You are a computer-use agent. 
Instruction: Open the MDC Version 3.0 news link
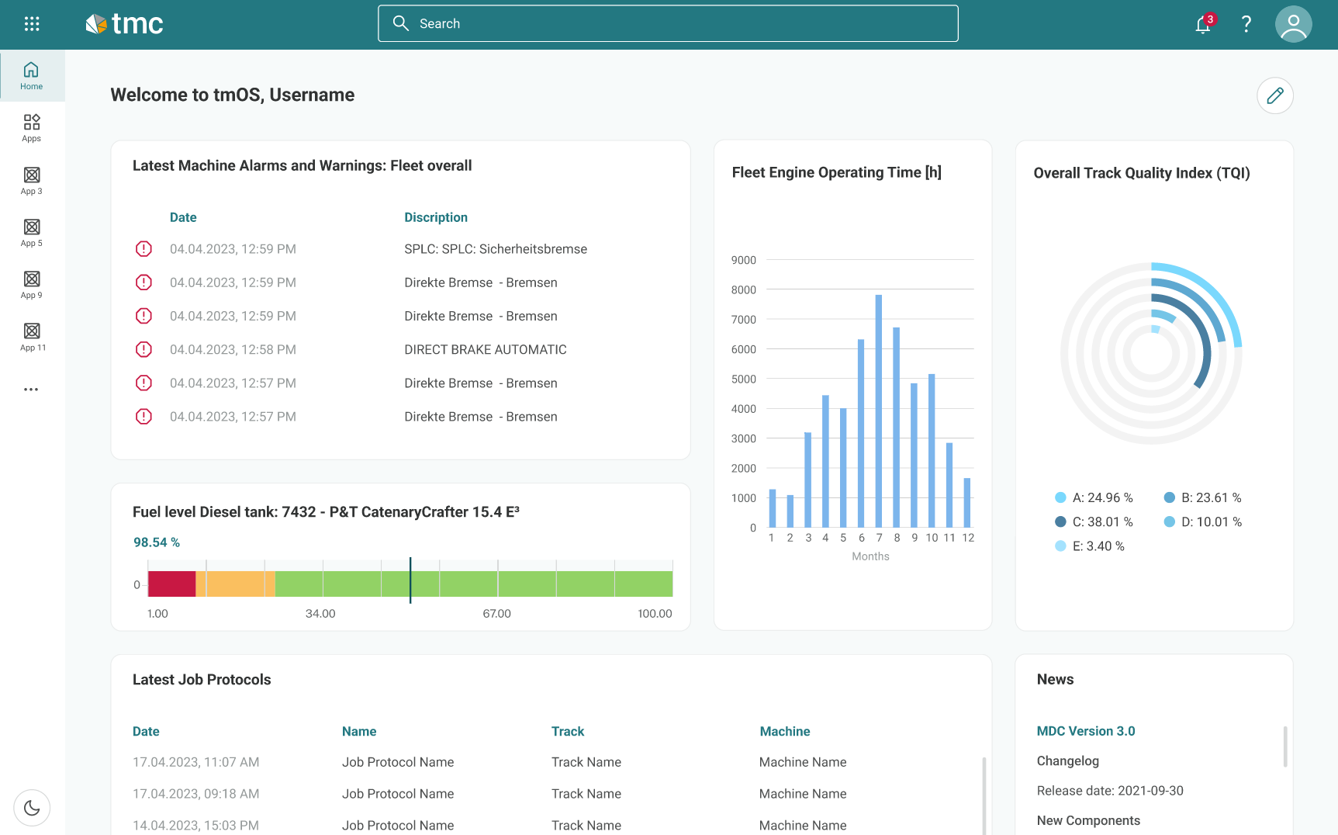[1086, 731]
